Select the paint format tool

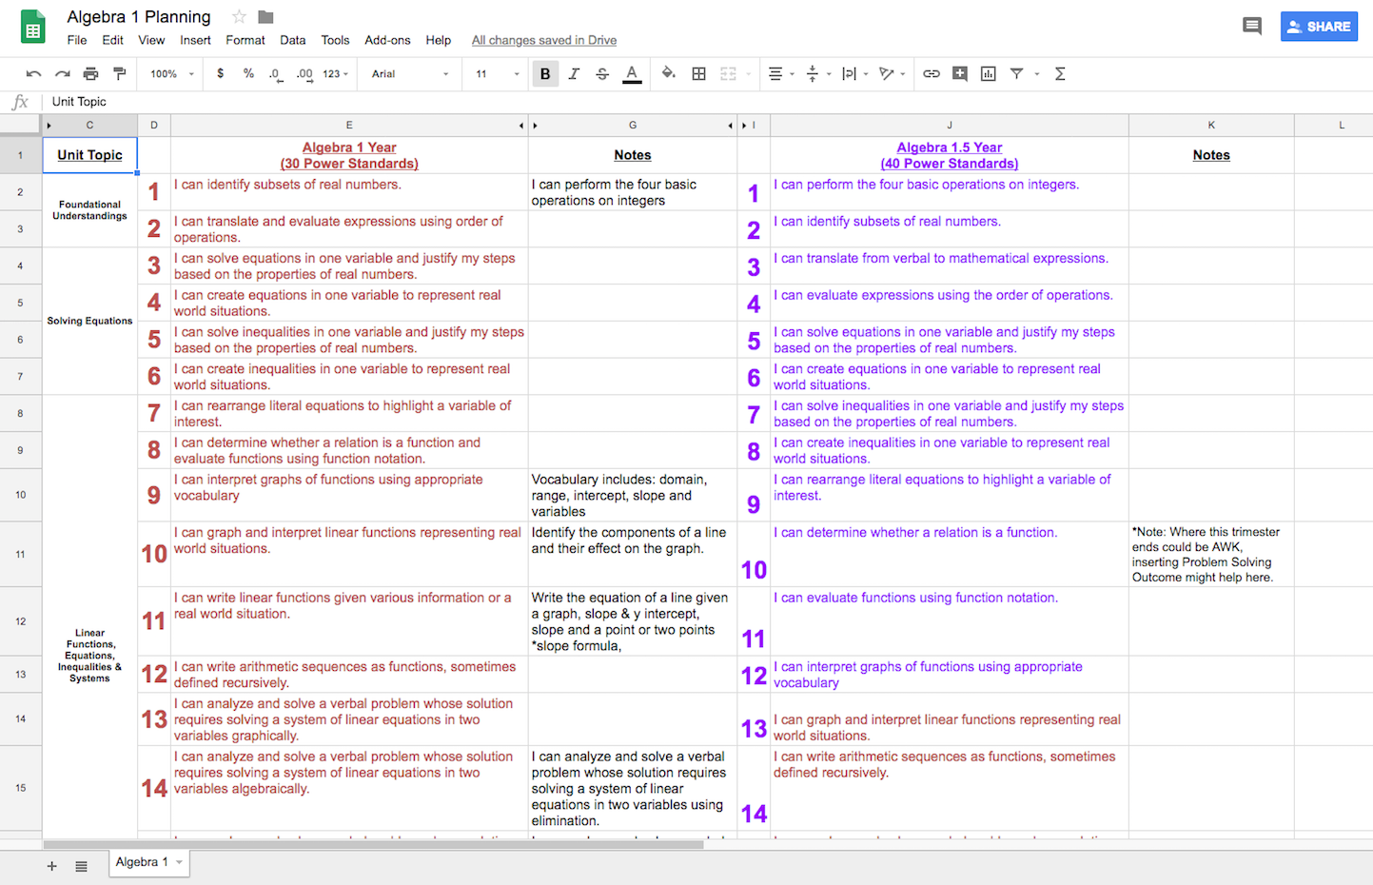(120, 73)
